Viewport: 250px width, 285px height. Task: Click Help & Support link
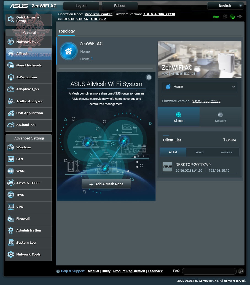point(72,271)
